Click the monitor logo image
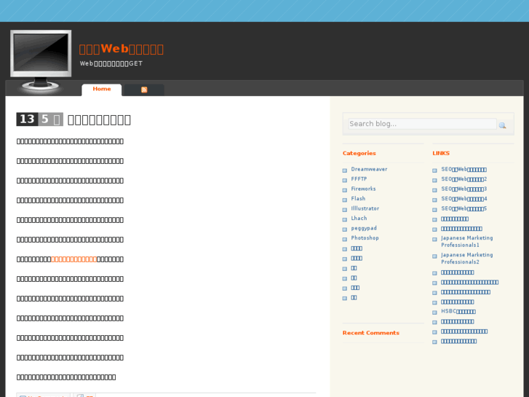The height and width of the screenshot is (397, 529). (x=41, y=61)
